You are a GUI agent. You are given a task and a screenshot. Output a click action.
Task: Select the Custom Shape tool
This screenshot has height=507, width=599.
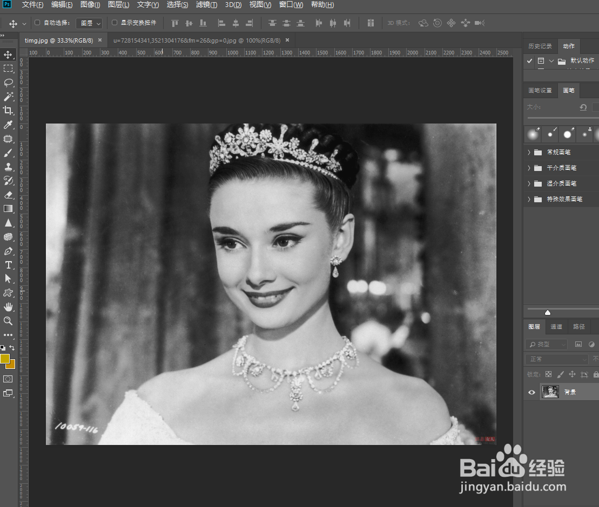coord(8,293)
